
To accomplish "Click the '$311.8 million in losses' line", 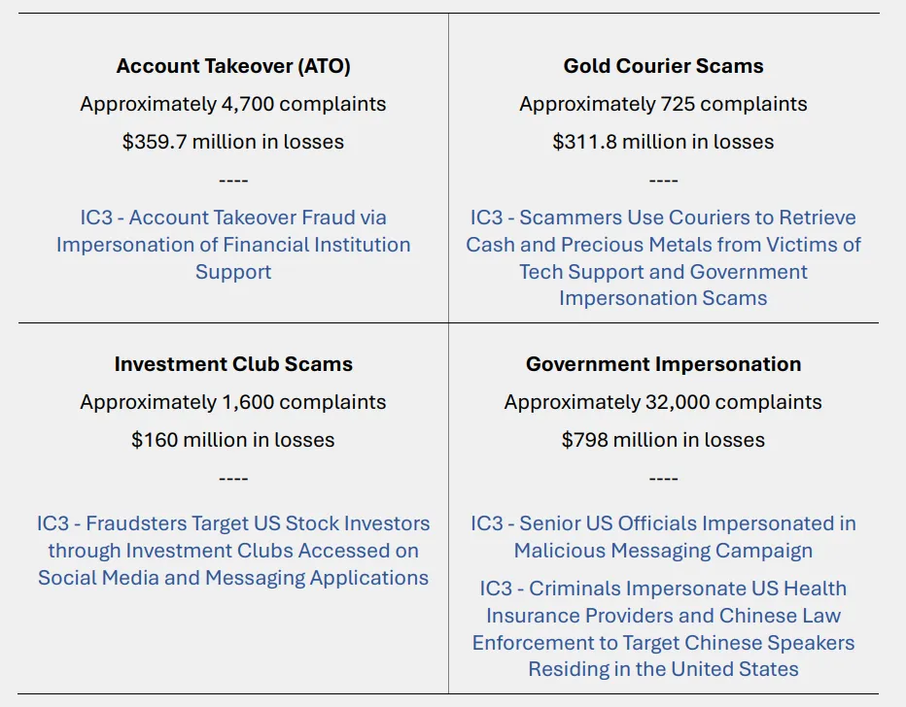I will tap(663, 142).
